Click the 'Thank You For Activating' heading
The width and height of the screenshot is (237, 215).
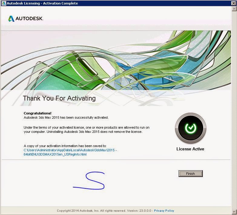59,98
